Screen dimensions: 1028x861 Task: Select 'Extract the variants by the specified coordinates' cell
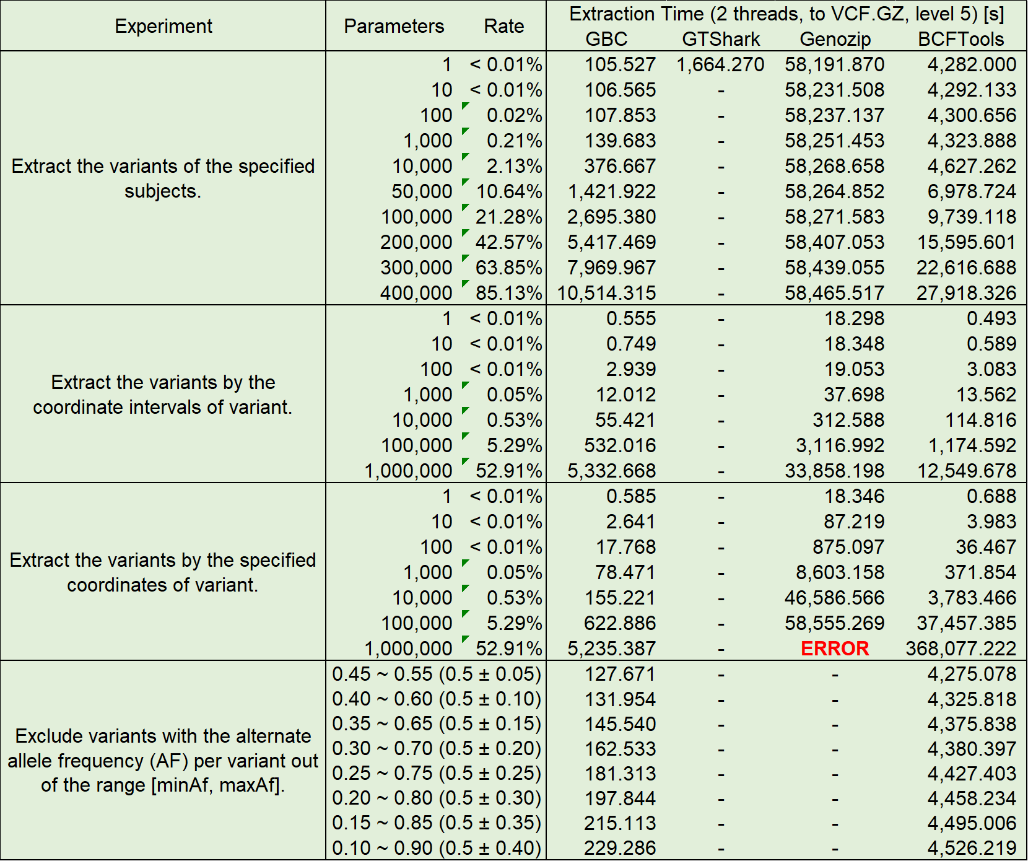[x=163, y=572]
